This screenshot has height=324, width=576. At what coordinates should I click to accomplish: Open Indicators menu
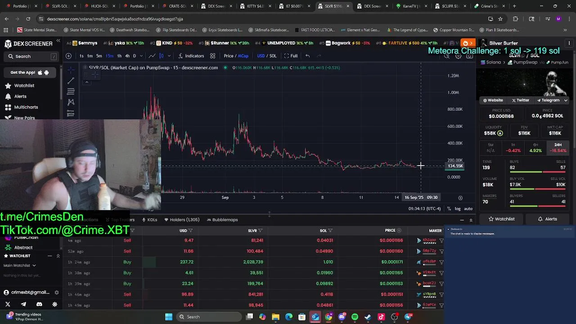click(191, 56)
